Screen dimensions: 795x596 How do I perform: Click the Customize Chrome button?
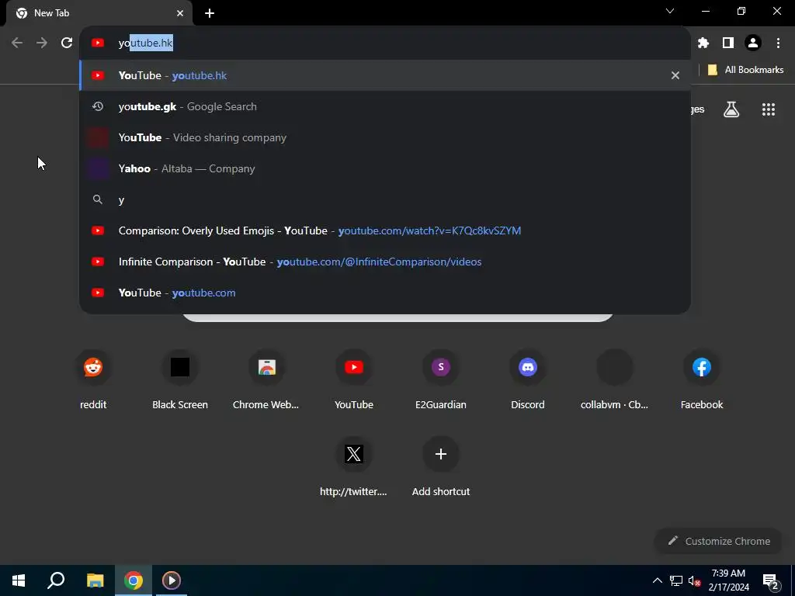pos(718,541)
